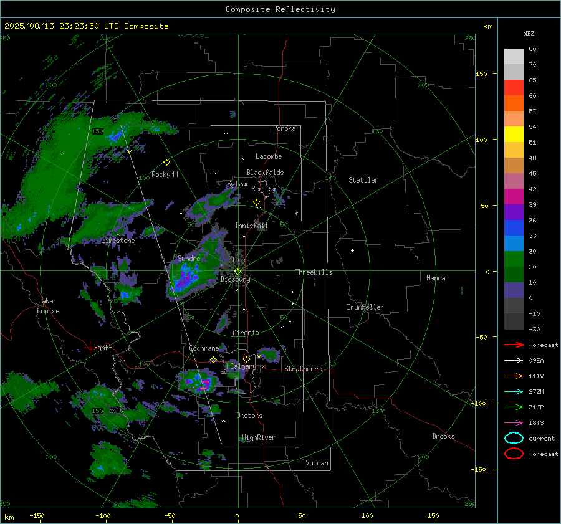Viewport: 561px width, 524px height.
Task: Click the Strathmore label
Action: pos(303,369)
